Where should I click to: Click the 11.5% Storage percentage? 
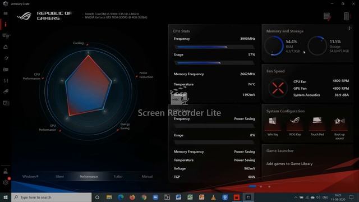tap(335, 42)
